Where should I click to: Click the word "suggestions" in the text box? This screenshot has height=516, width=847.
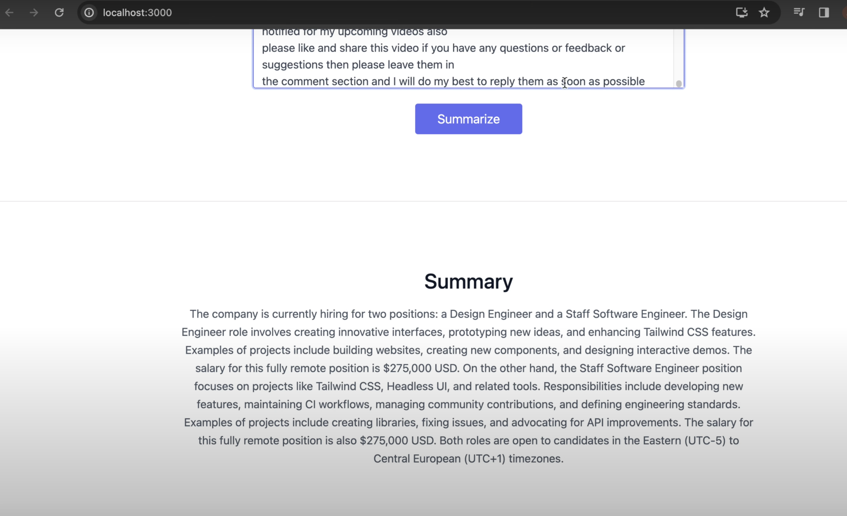(293, 65)
